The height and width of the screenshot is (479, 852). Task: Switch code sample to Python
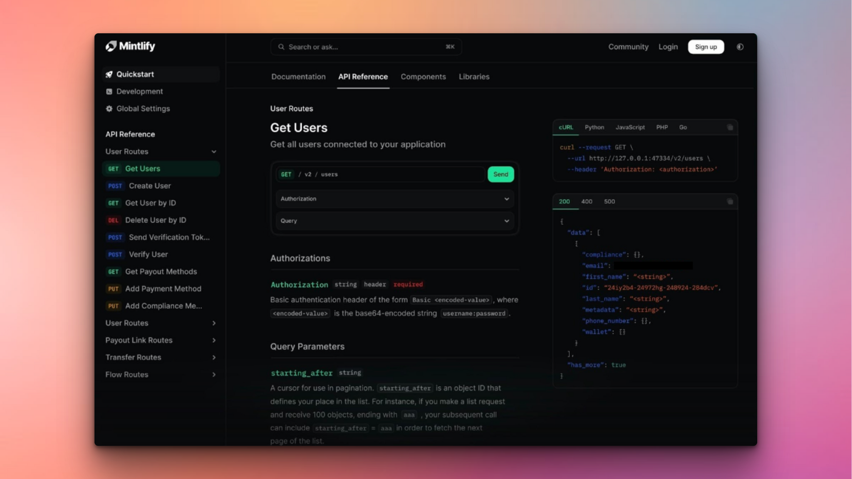click(594, 127)
